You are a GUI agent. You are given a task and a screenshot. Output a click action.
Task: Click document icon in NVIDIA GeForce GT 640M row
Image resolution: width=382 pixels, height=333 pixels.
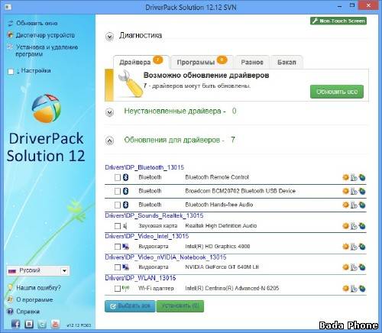click(x=354, y=267)
